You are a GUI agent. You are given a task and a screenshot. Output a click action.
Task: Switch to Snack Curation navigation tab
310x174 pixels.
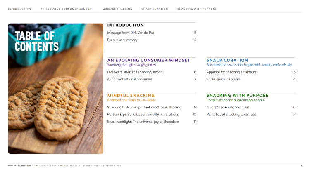(155, 9)
